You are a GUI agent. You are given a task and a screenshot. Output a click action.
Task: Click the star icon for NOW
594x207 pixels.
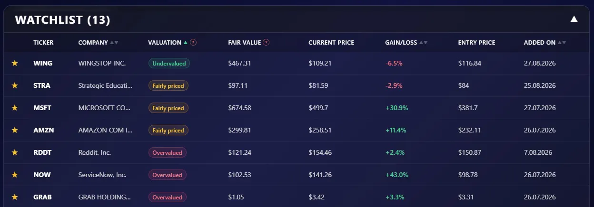pos(15,175)
